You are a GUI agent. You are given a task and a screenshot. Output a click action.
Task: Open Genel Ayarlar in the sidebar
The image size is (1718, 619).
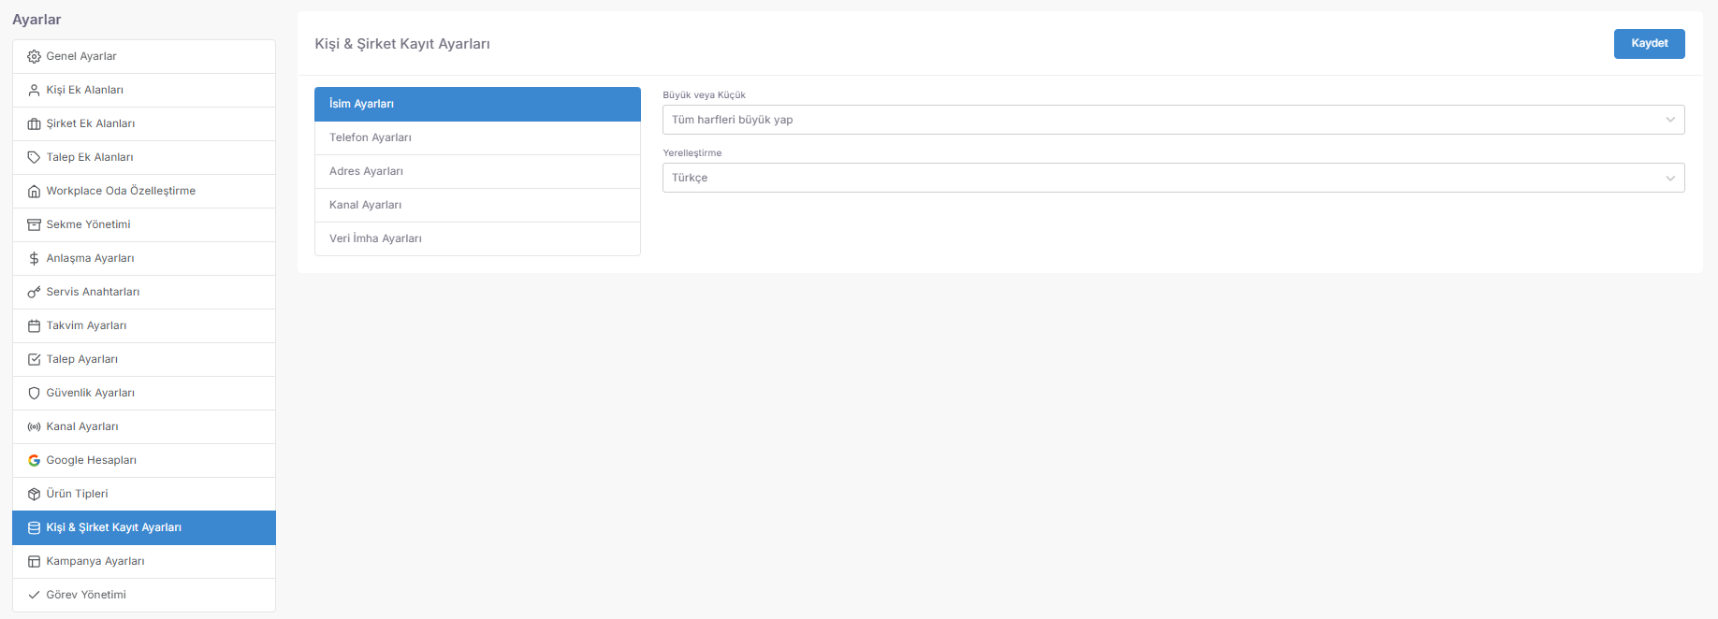pos(144,56)
